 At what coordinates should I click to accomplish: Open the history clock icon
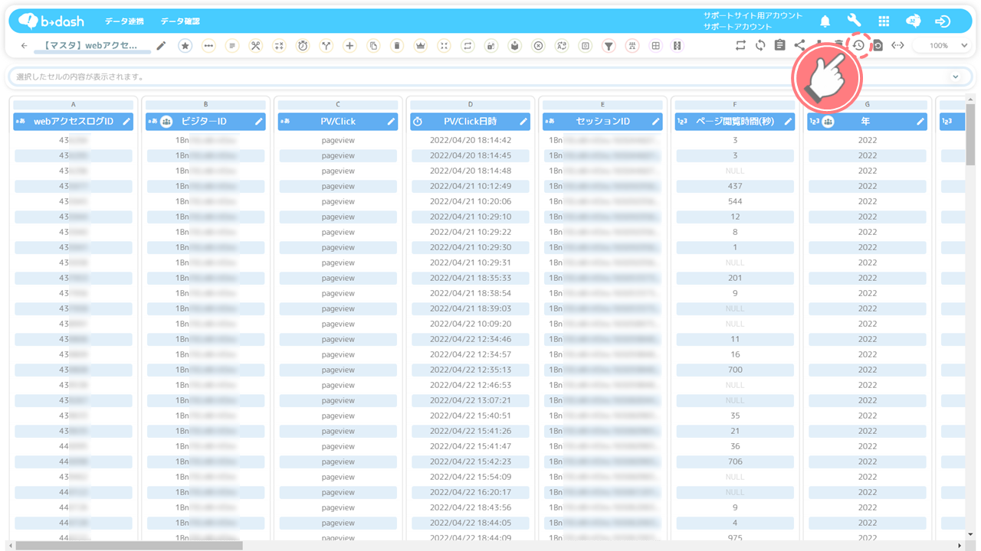pos(859,46)
